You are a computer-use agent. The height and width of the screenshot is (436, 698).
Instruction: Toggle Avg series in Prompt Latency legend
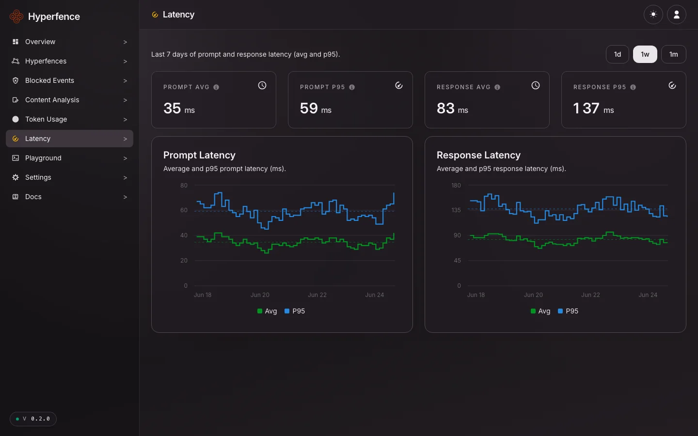pyautogui.click(x=267, y=311)
